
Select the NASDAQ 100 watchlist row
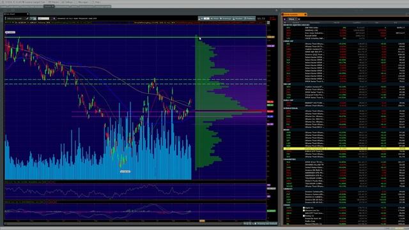coord(346,30)
